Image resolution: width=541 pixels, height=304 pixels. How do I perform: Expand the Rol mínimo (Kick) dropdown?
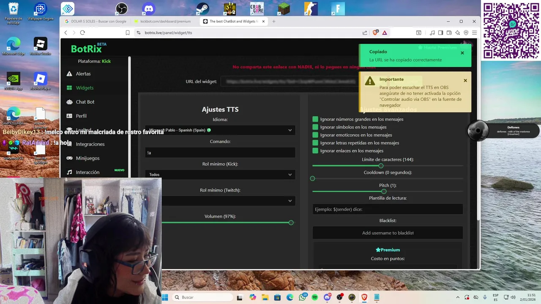coord(220,174)
